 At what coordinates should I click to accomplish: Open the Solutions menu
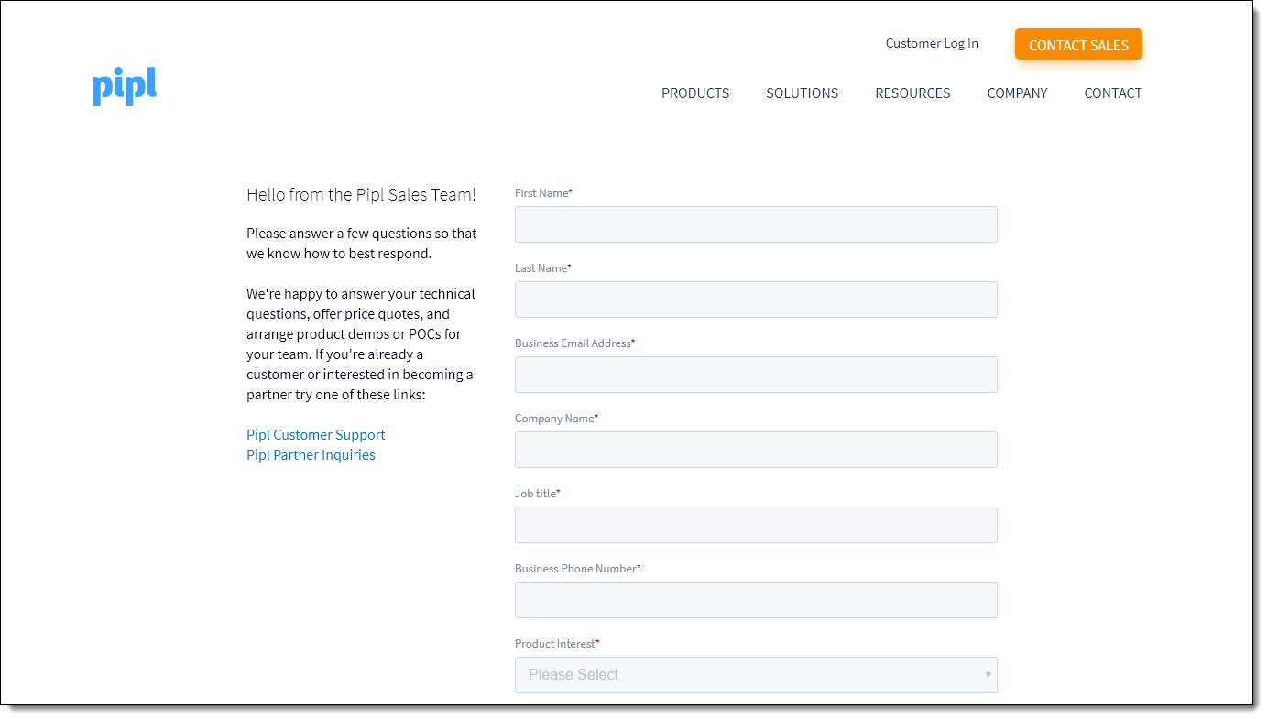802,93
